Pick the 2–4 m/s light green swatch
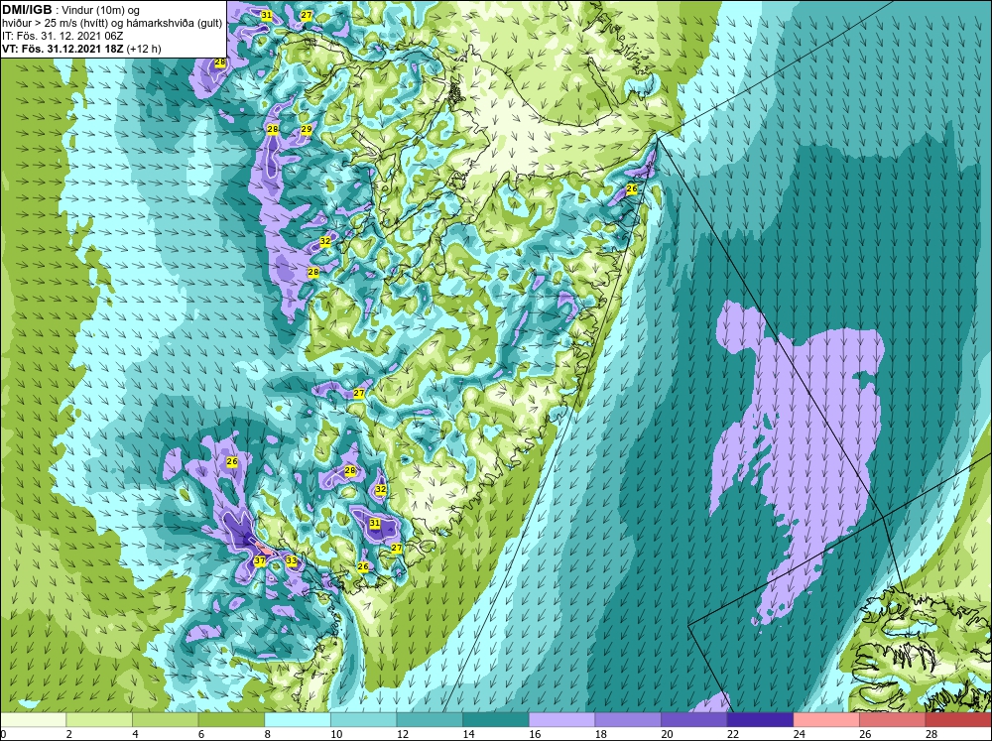This screenshot has width=992, height=741. (99, 719)
